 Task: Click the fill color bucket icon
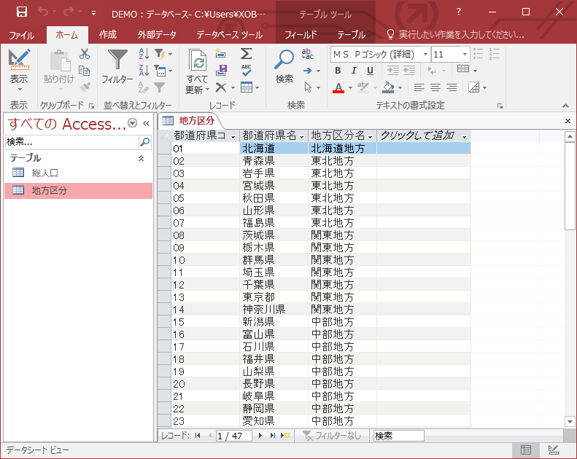coord(388,87)
